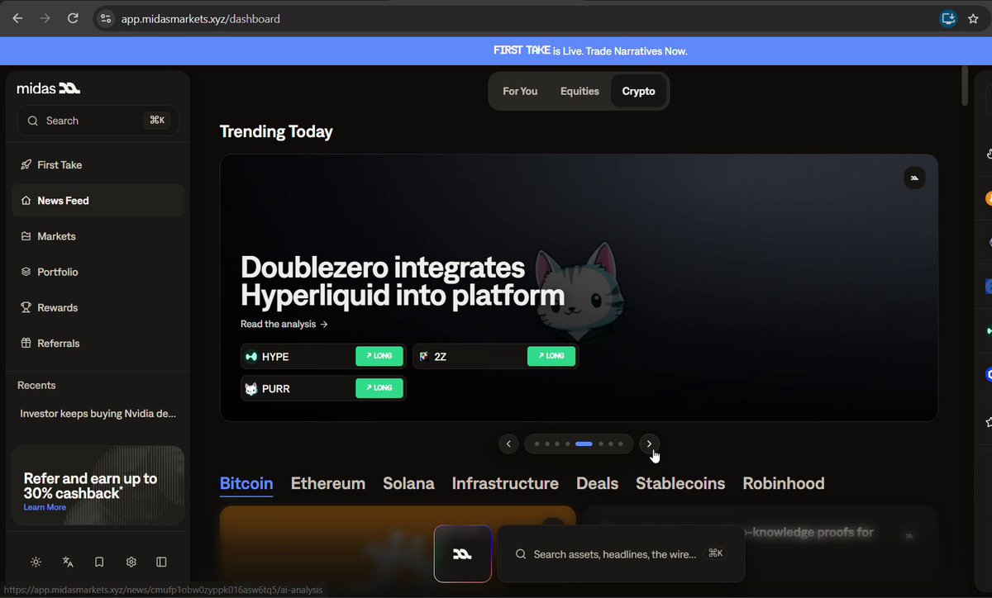The image size is (992, 598).
Task: Toggle the light/dark theme sun icon
Action: point(36,562)
